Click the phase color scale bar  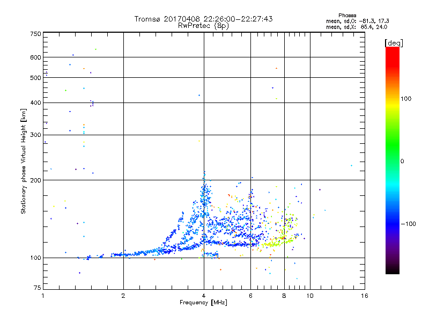pyautogui.click(x=393, y=160)
